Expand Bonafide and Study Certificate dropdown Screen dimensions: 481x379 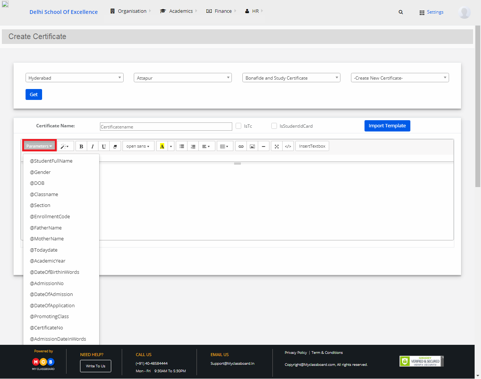click(x=291, y=78)
